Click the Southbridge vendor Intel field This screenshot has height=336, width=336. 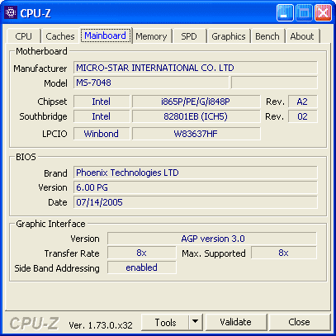pyautogui.click(x=102, y=116)
